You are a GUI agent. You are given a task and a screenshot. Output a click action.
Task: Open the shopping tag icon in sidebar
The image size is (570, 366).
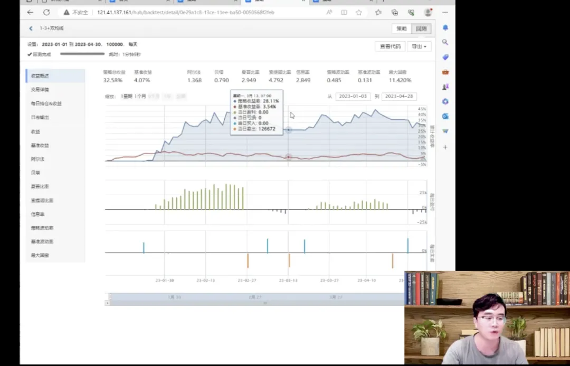[445, 57]
